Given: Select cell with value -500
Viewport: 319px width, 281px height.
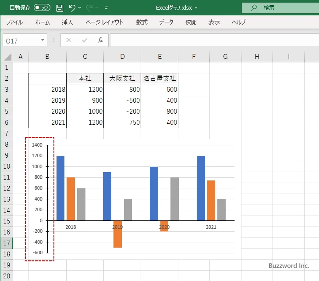Looking at the screenshot, I should pyautogui.click(x=122, y=101).
